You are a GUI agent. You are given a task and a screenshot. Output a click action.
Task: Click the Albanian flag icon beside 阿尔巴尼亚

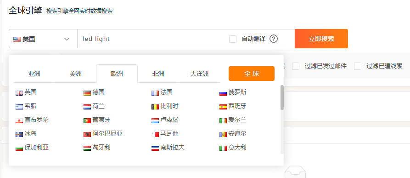tap(87, 135)
